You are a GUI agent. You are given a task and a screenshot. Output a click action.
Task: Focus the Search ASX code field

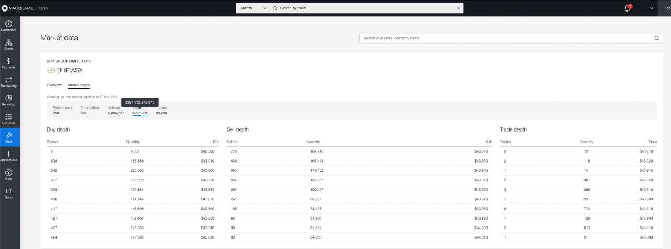pos(511,38)
